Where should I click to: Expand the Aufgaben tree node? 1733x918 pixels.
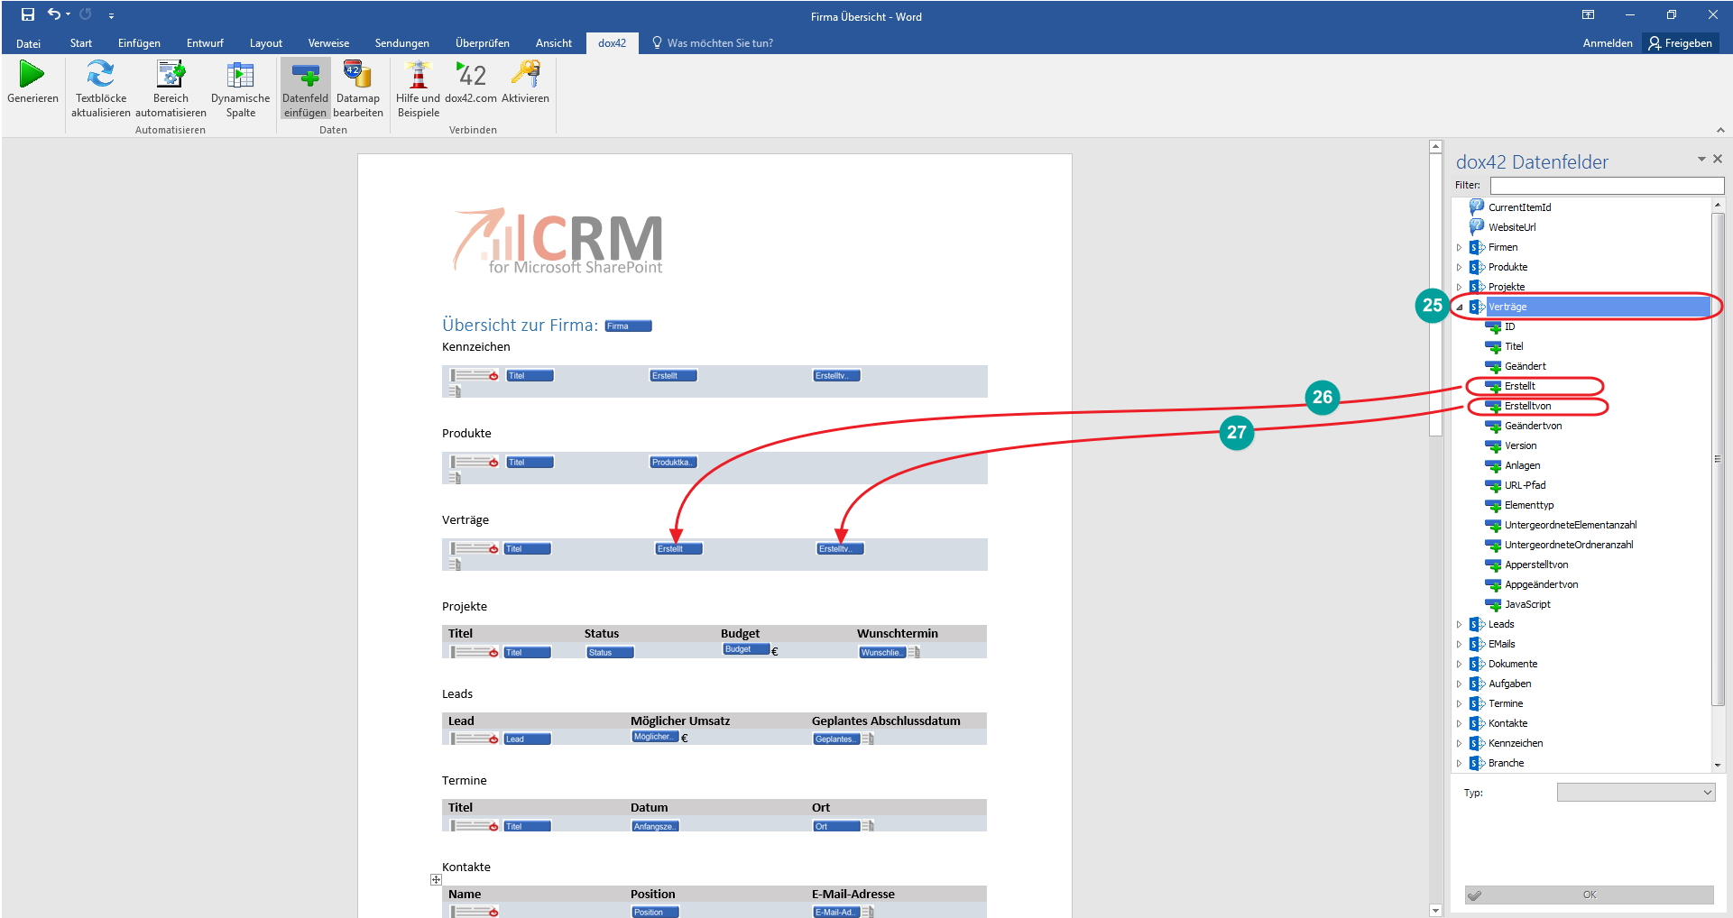click(x=1459, y=684)
